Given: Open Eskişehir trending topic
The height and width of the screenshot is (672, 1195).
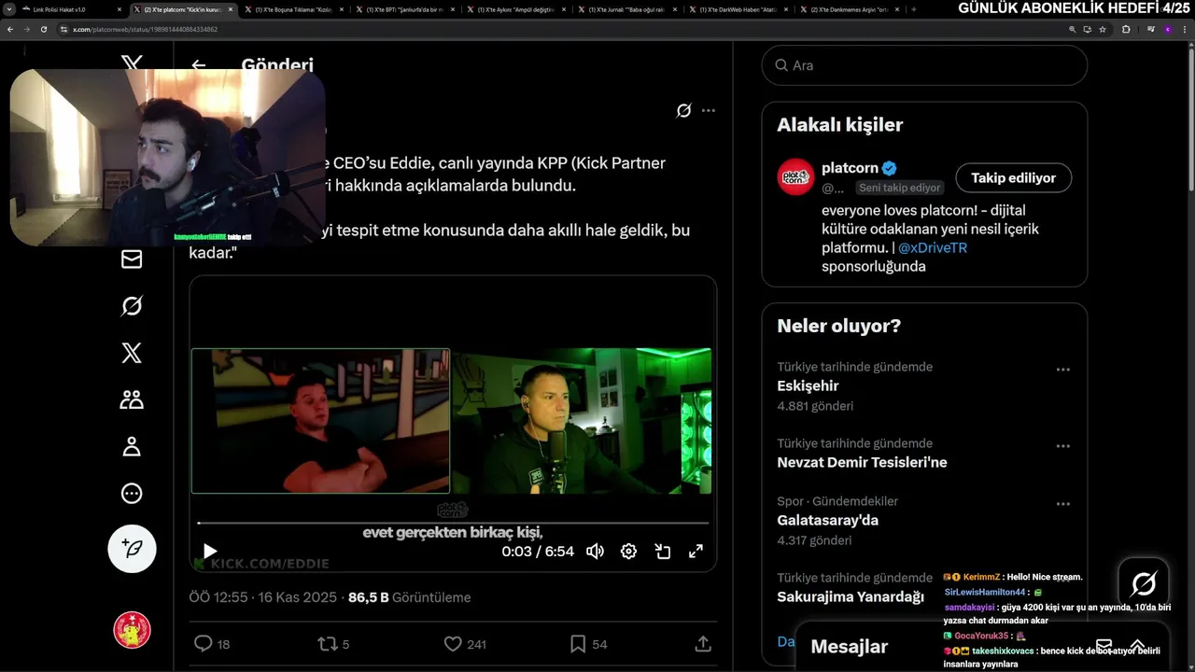Looking at the screenshot, I should (x=808, y=385).
